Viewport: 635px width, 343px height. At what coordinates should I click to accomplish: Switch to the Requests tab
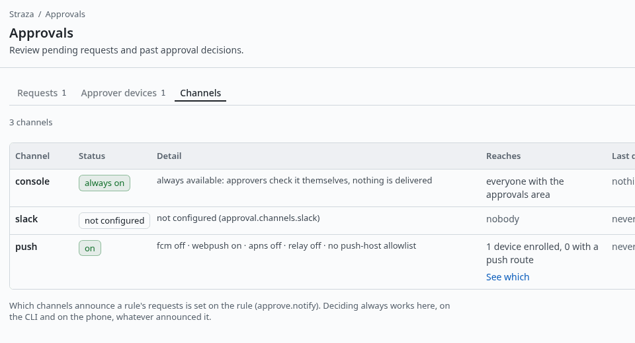coord(42,93)
